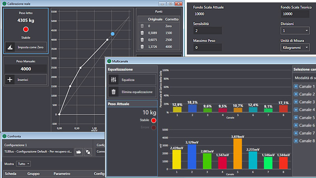This screenshot has height=178, width=316.
Task: Click the open folder icon in Confronta
Action: tap(79, 151)
